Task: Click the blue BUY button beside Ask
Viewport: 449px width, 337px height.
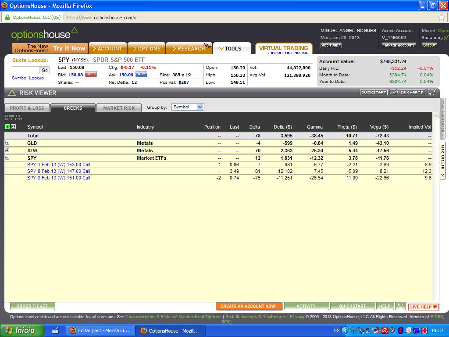Action: click(142, 74)
